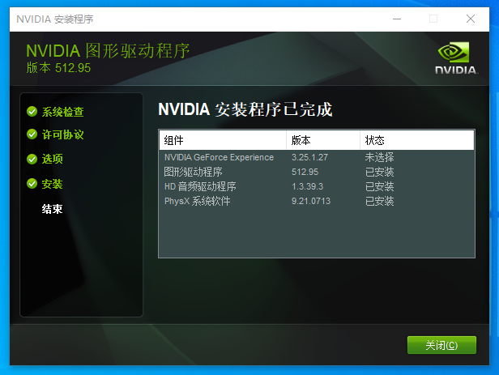Click version number 1.3.39.3
This screenshot has width=499, height=375.
(x=307, y=186)
